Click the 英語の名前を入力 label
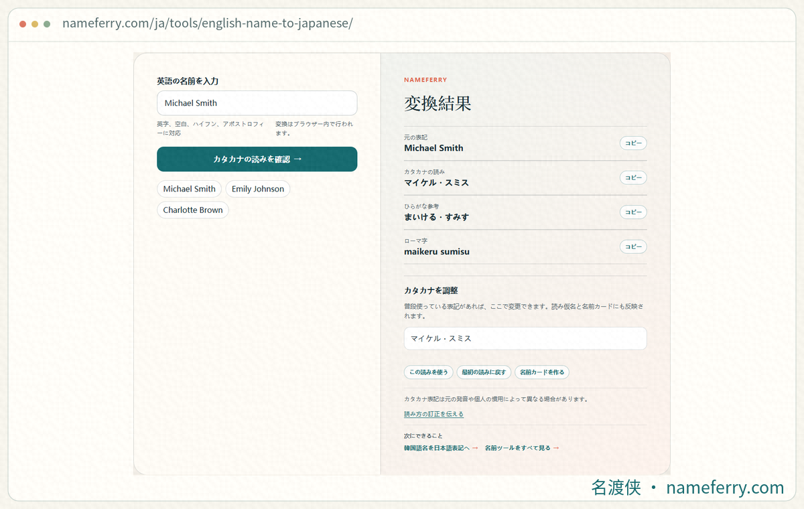 188,81
